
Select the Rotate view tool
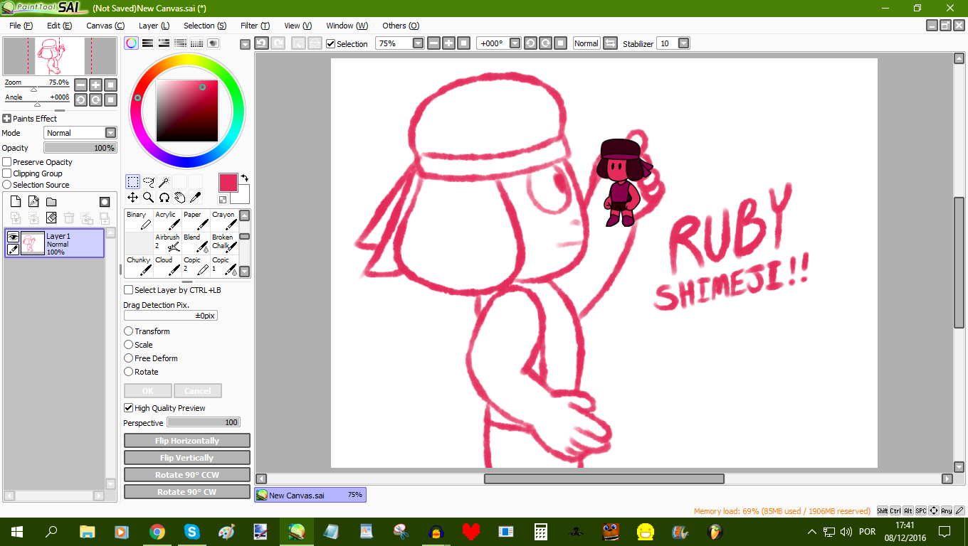coord(164,197)
